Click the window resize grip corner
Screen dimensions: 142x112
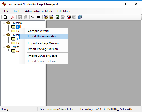click(140, 110)
